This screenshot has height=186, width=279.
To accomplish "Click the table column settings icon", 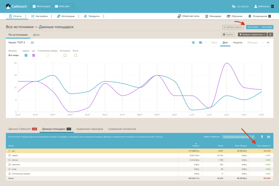I will click(268, 137).
